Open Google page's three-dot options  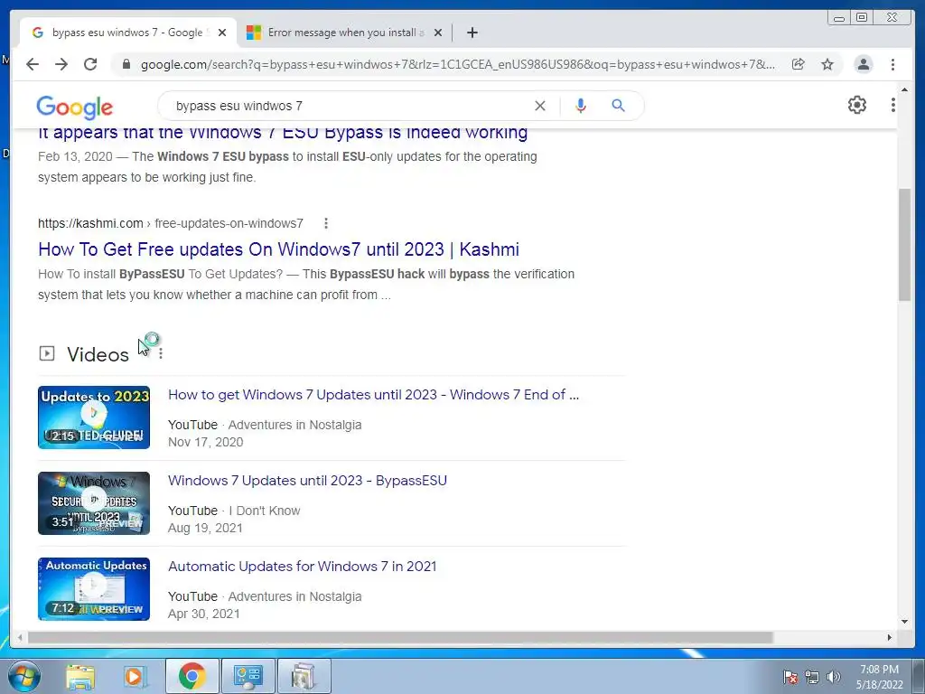coord(892,105)
